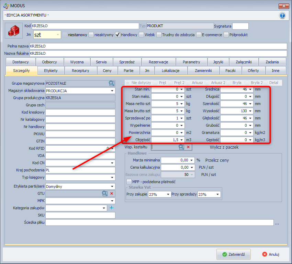The width and height of the screenshot is (292, 264).
Task: Expand the Magazyn składowania dropdown
Action: (112, 91)
